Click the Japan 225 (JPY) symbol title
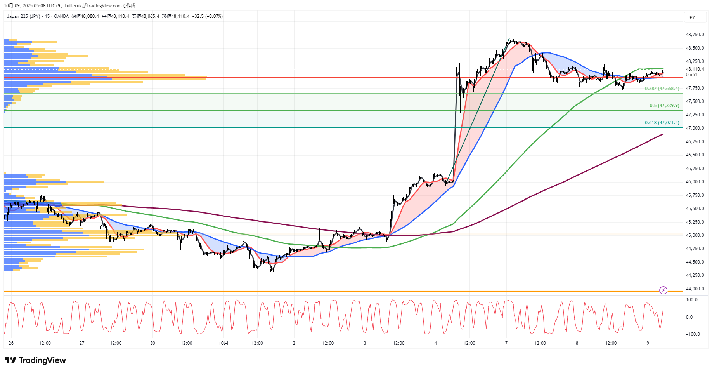This screenshot has height=372, width=712. click(23, 16)
